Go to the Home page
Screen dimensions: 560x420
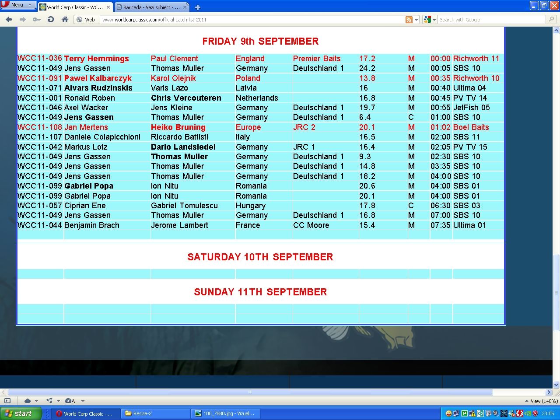65,20
